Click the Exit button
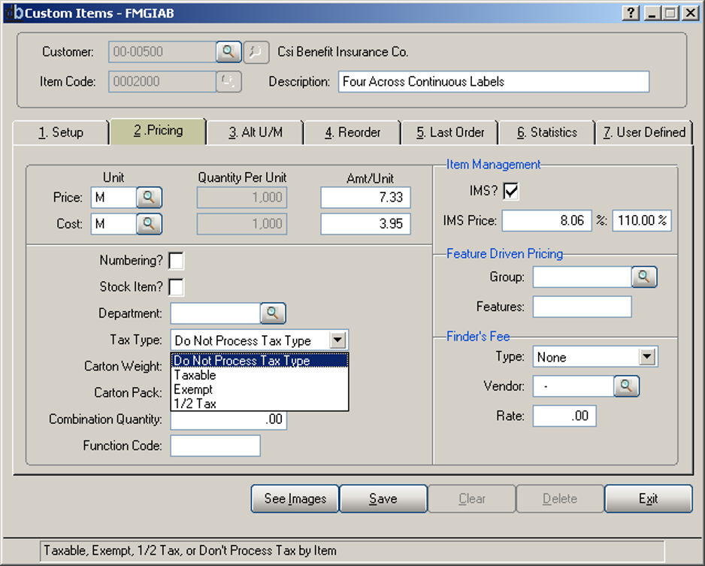This screenshot has width=705, height=566. point(649,498)
